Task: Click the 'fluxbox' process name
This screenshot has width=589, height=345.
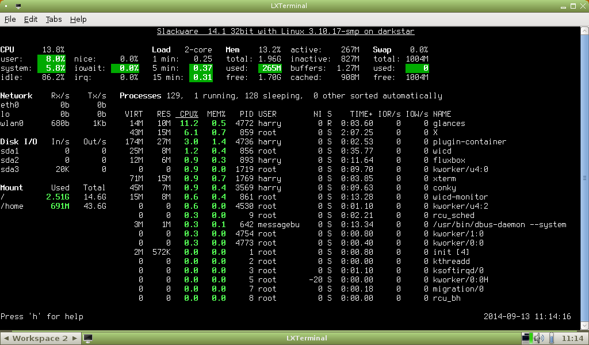Action: [x=449, y=160]
